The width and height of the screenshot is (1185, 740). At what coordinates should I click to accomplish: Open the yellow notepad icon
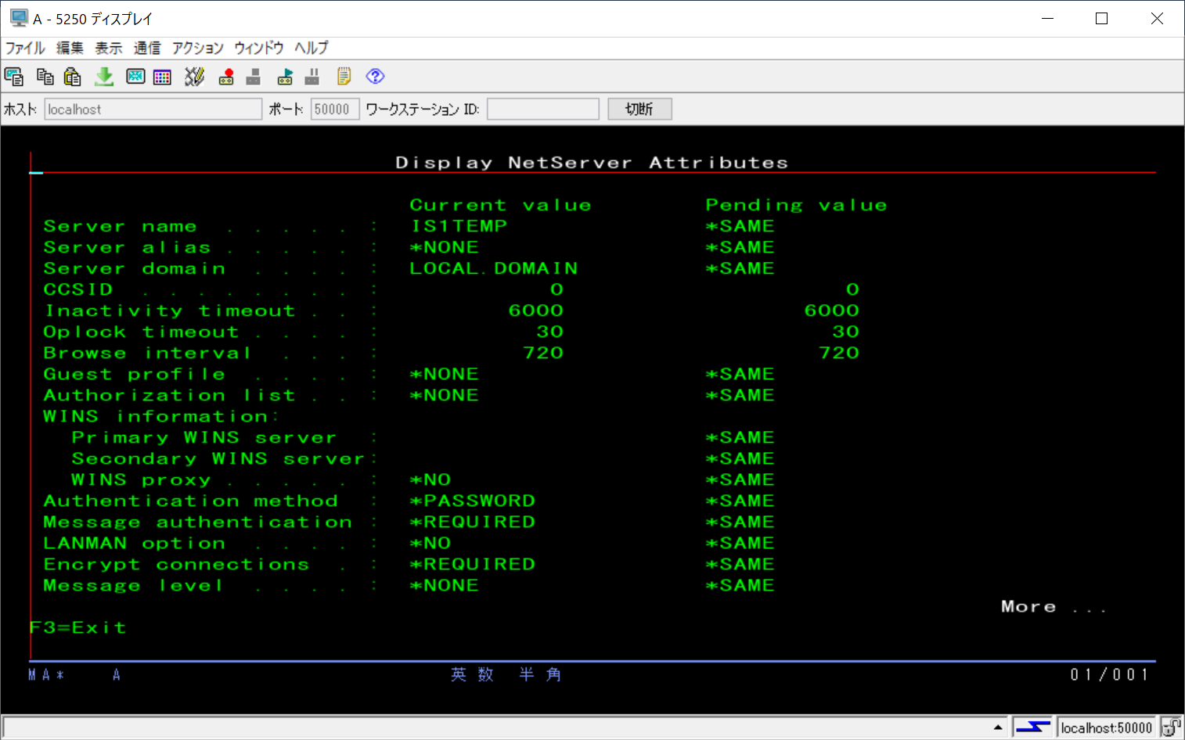(x=344, y=77)
